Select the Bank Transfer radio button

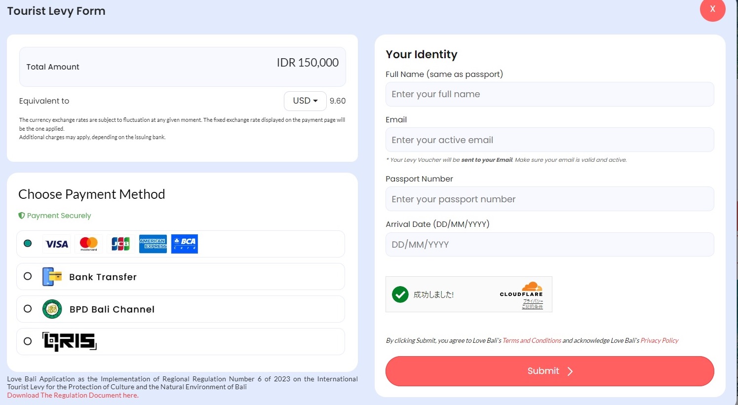(28, 276)
